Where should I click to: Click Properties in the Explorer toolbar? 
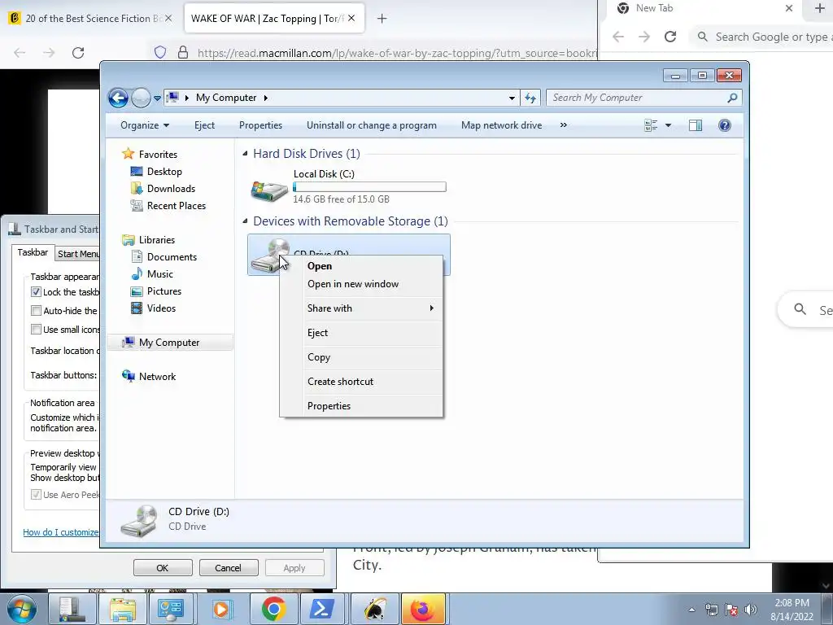pos(260,125)
